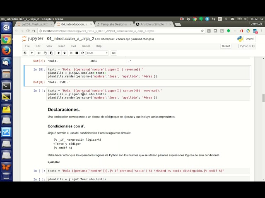Click the code cell with center(40)
Viewport: 265px width, 198px height.
148,94
